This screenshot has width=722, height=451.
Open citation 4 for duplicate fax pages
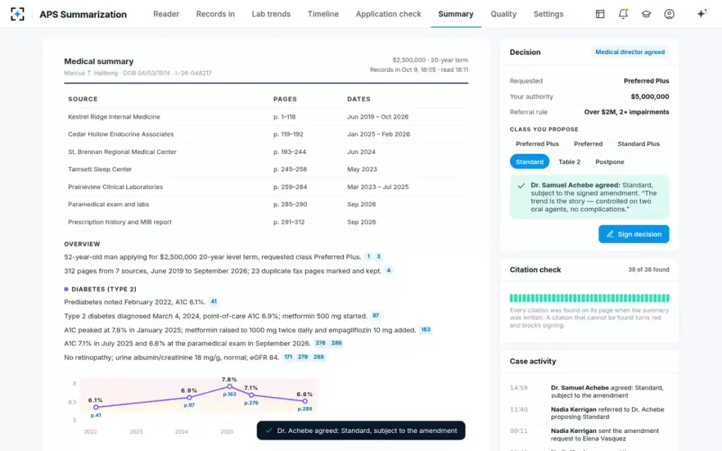[389, 271]
